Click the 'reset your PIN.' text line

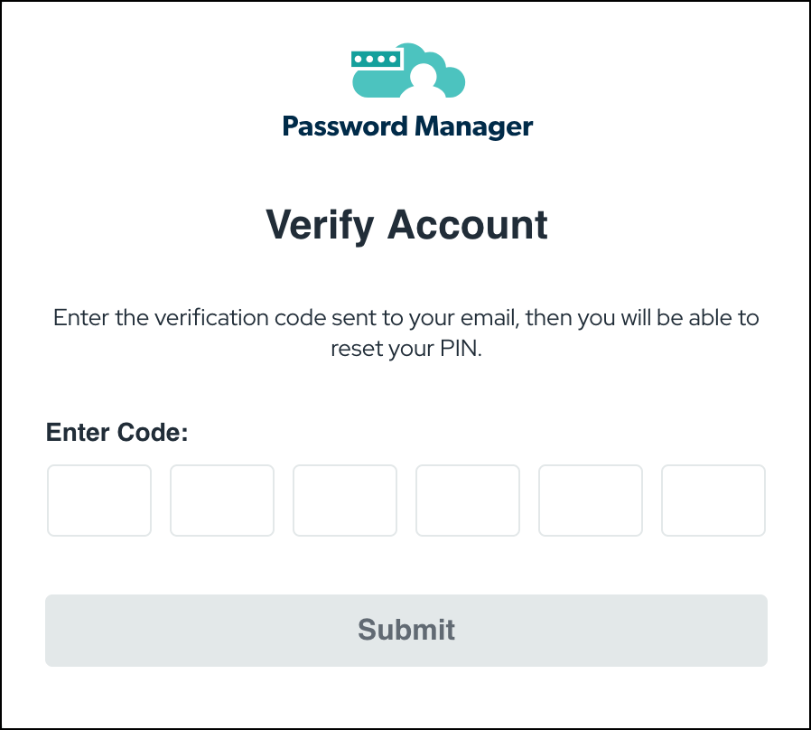(x=406, y=349)
